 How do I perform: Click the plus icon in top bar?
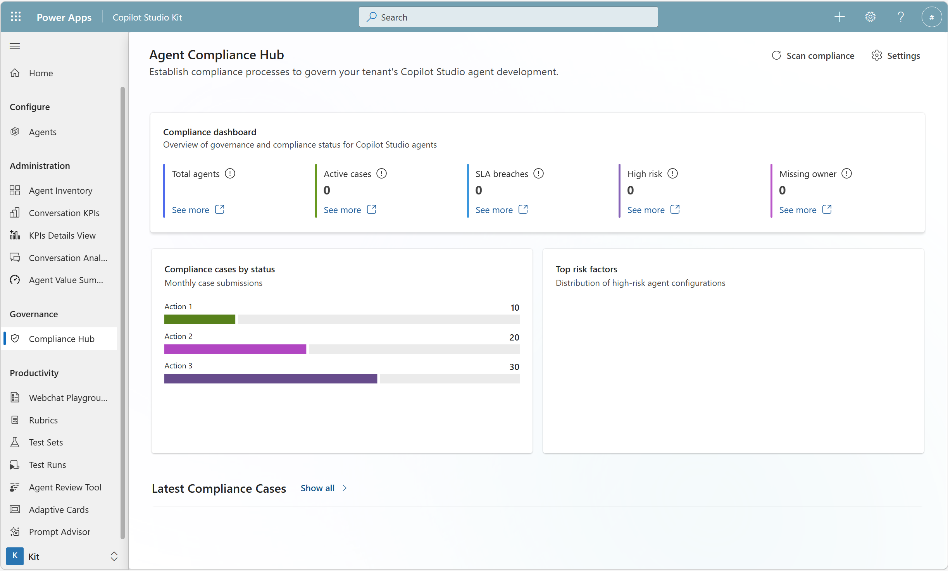[839, 17]
